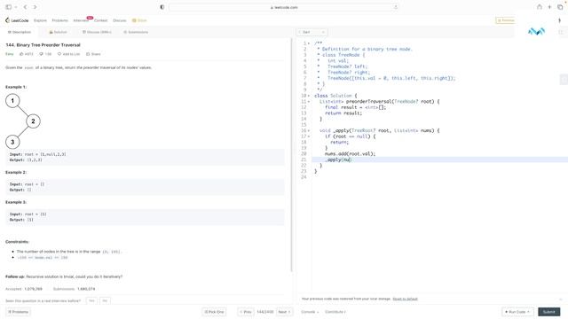Answer Yes to seen-in-interview question
Screen dimensions: 568x319
click(91, 301)
